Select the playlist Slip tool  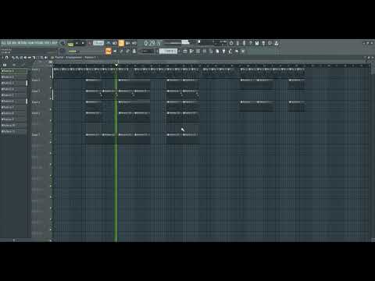[30, 58]
